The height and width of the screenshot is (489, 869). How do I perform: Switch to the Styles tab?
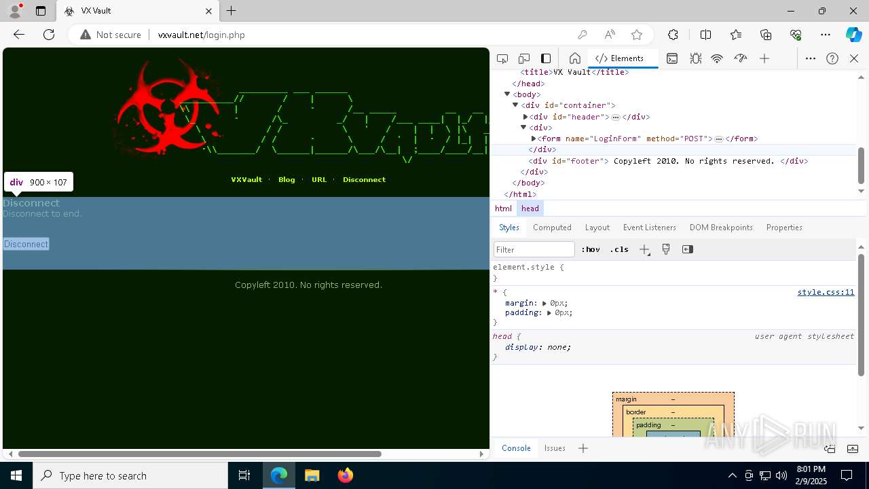pos(509,228)
